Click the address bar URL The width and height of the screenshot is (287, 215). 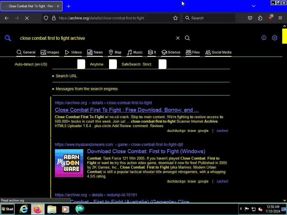tap(101, 18)
